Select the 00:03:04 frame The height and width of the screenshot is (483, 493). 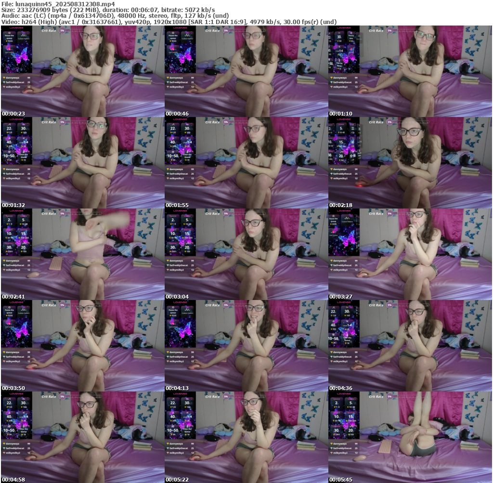[246, 254]
